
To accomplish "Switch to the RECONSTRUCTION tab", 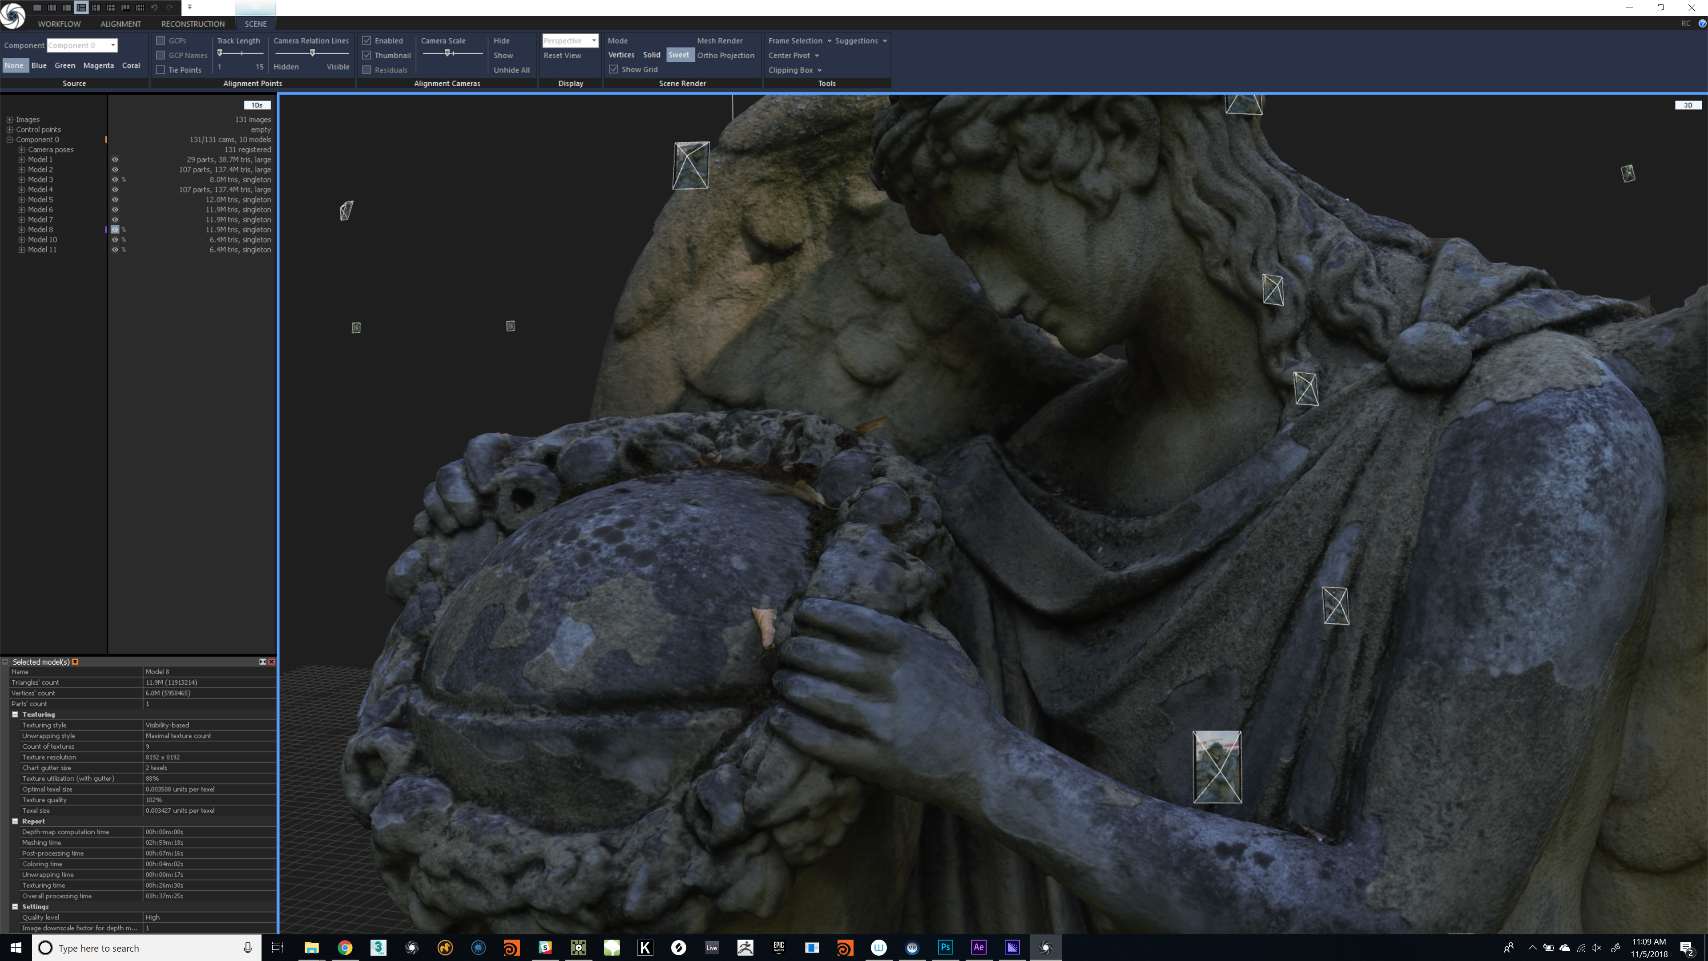I will [193, 24].
